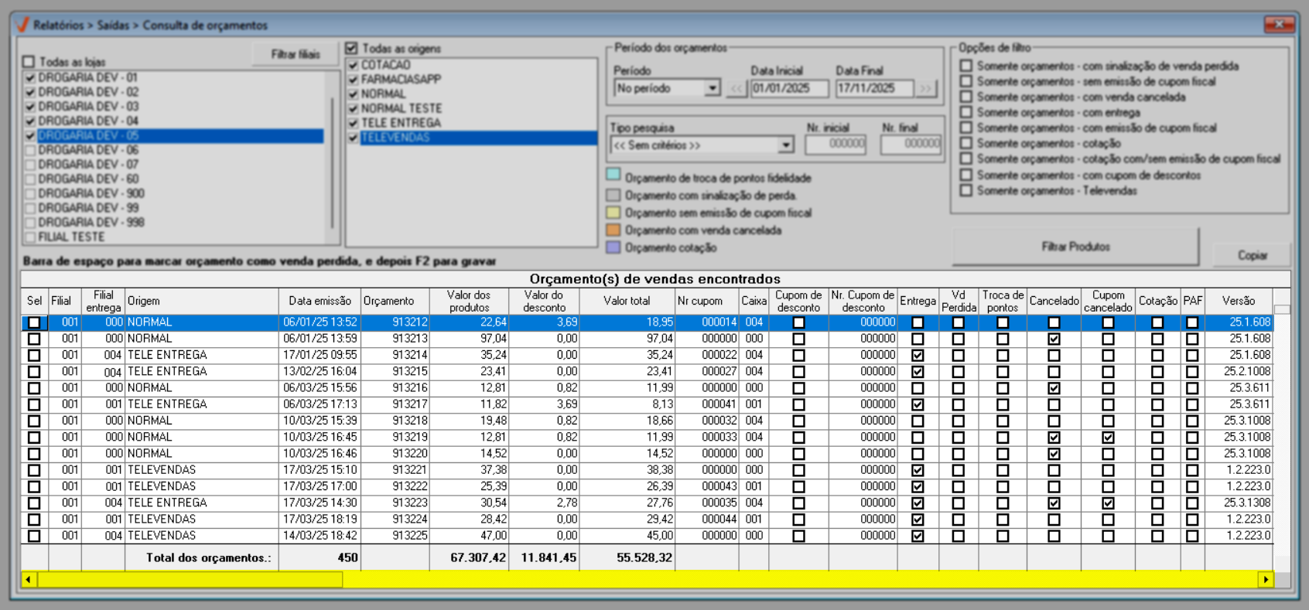The image size is (1309, 610).
Task: Click the previous period double-arrow button
Action: 737,89
